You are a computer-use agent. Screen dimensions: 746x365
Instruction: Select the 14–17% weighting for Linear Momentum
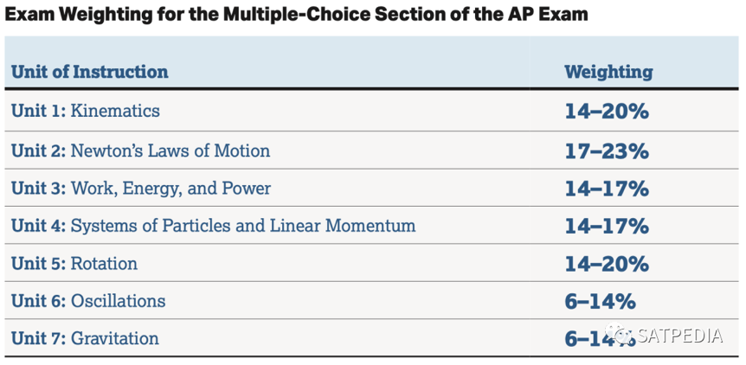coord(607,227)
